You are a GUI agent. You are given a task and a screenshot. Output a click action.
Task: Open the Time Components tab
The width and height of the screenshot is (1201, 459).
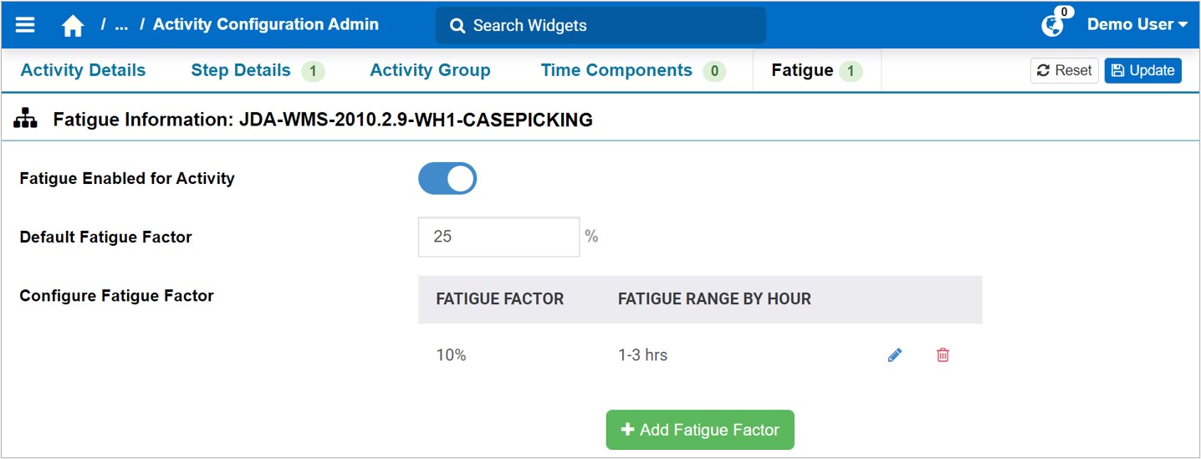pyautogui.click(x=616, y=70)
